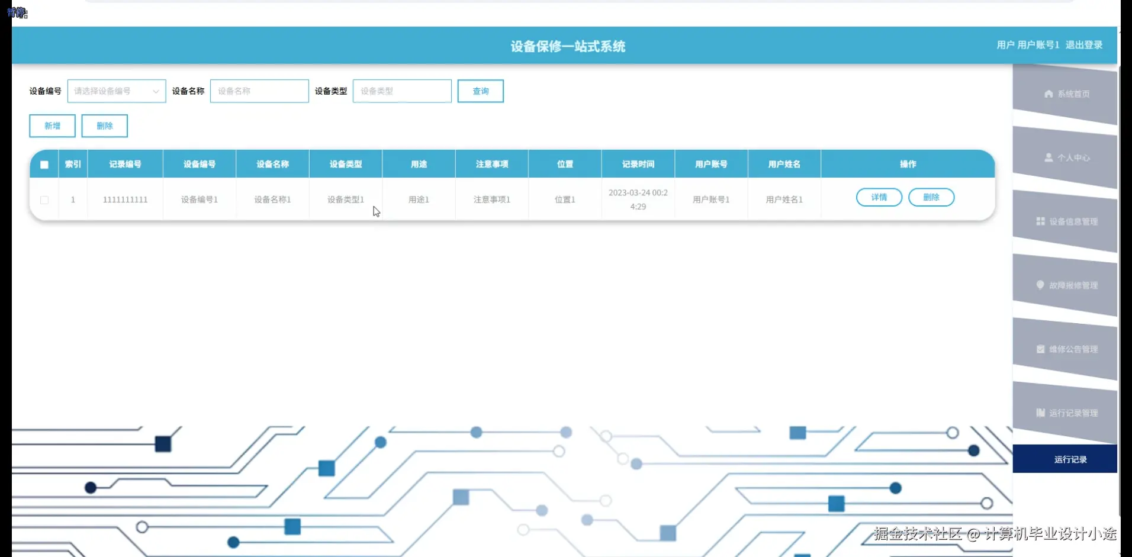
Task: Open the 请选择设备编号 dropdown
Action: 117,91
